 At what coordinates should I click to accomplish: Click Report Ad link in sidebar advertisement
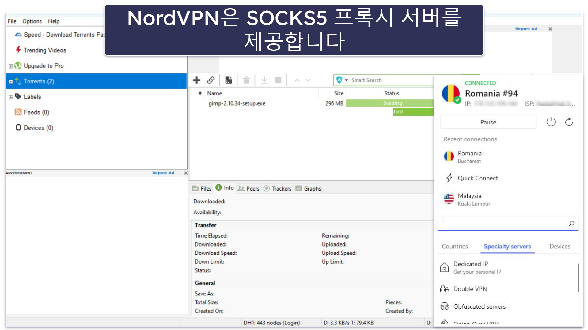tap(163, 173)
